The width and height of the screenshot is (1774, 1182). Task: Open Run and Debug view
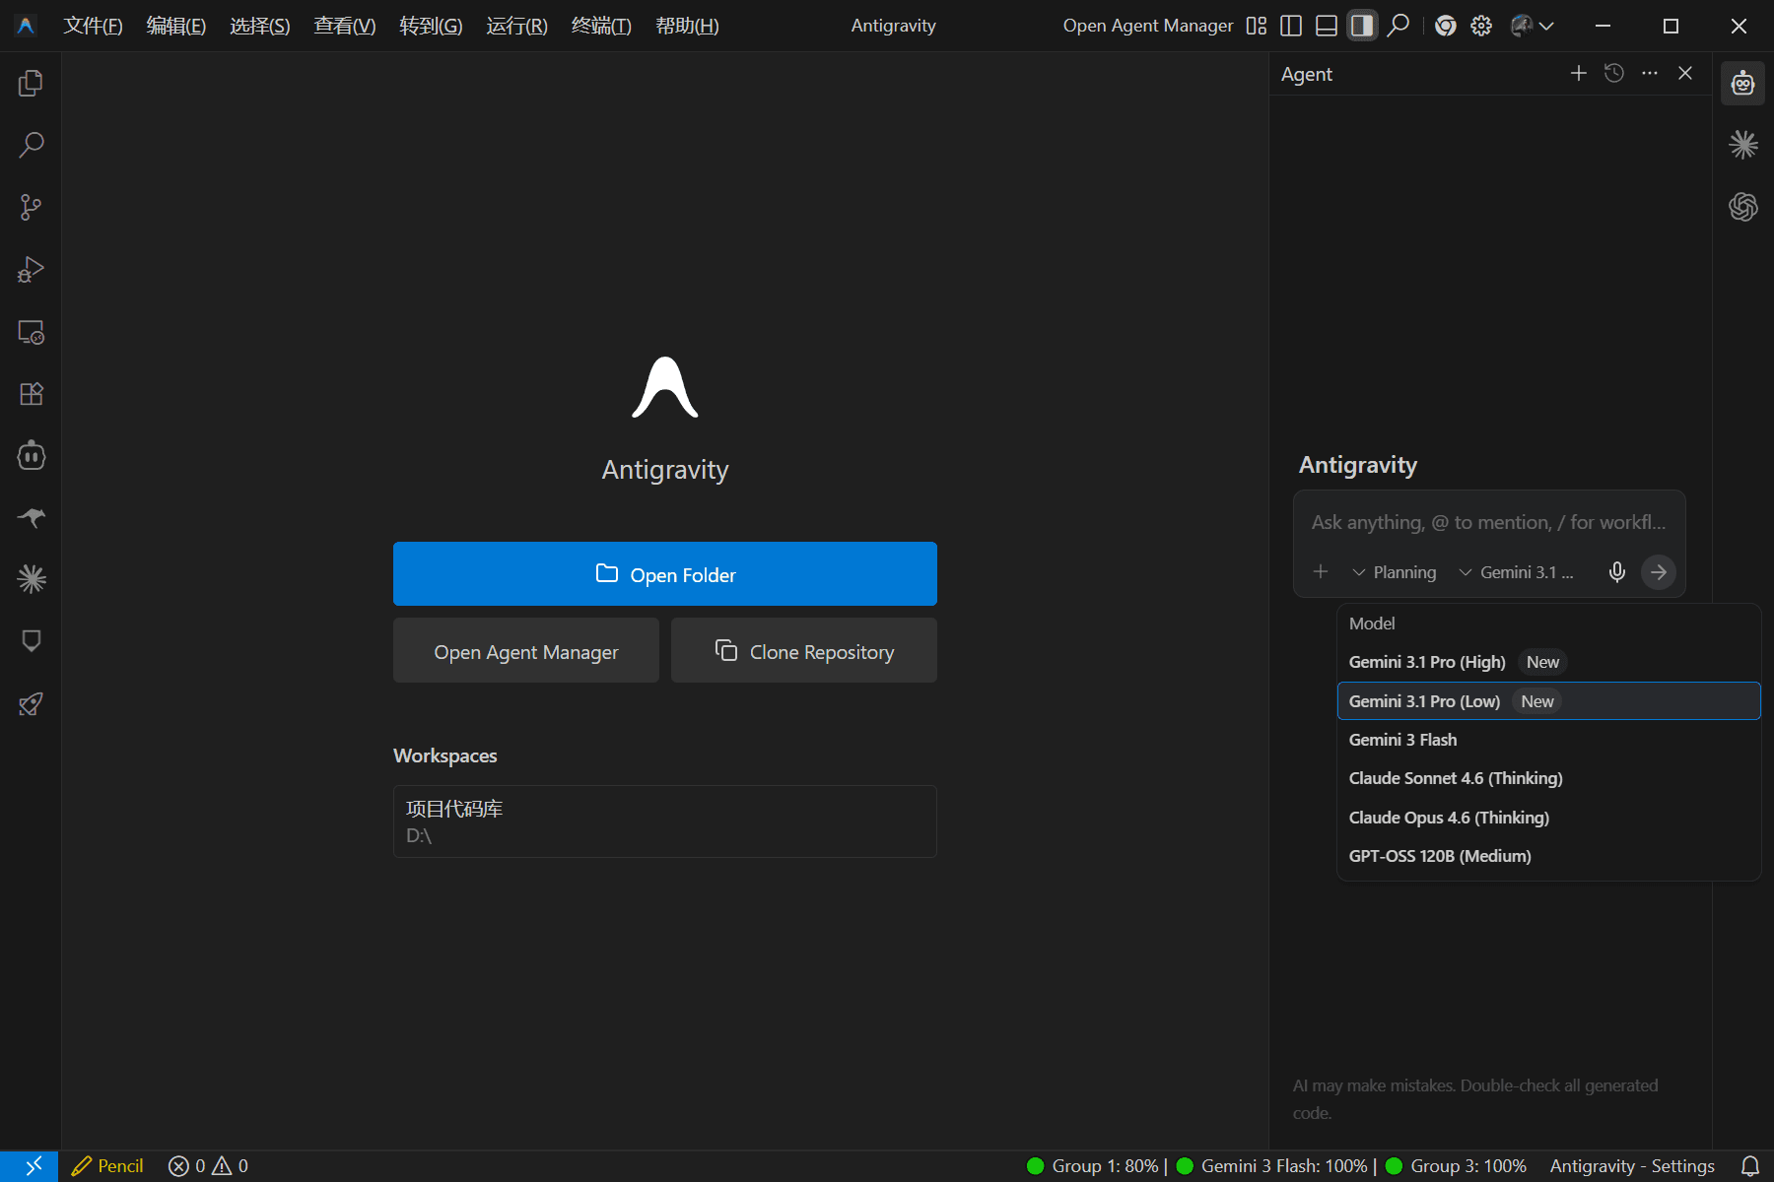click(x=31, y=270)
